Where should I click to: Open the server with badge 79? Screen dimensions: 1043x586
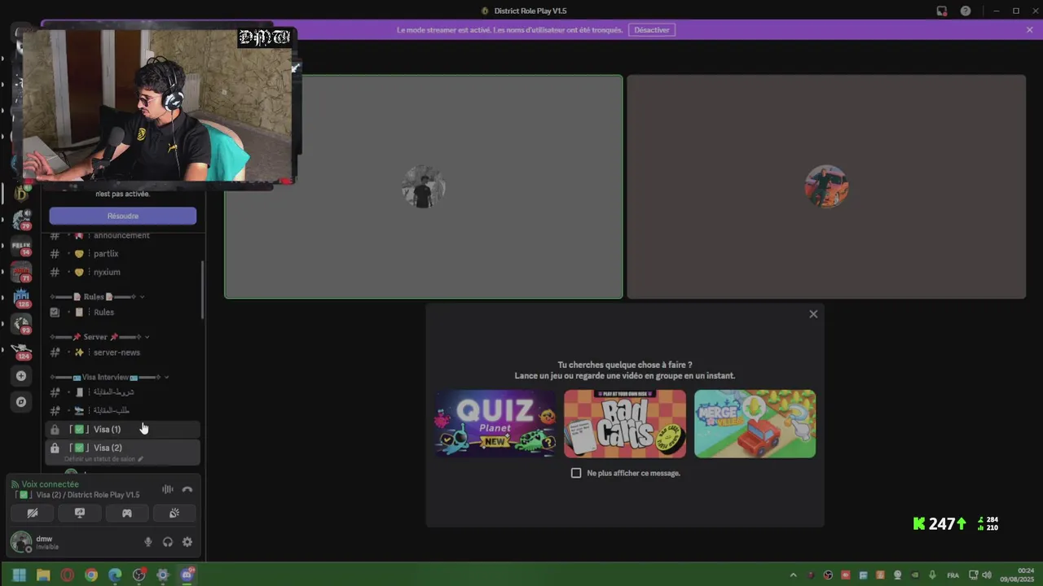point(22,220)
